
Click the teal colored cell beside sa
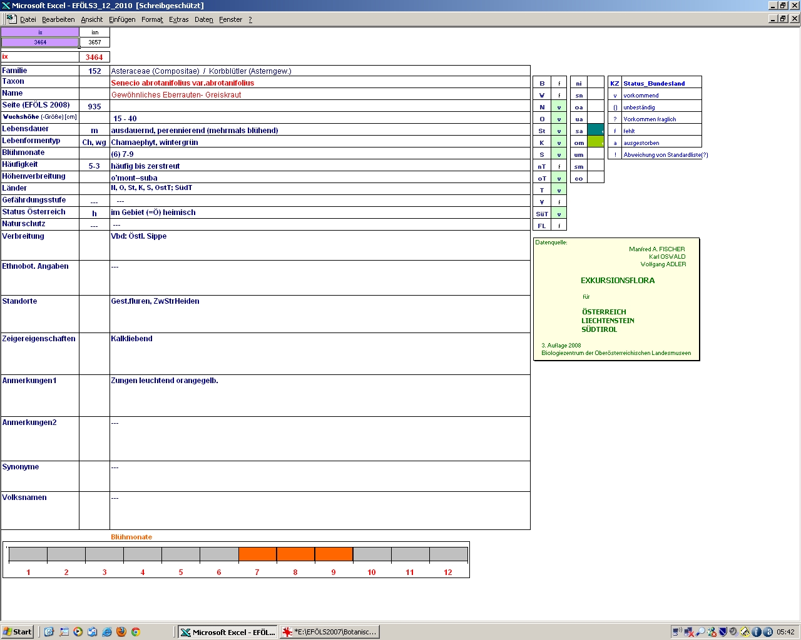[x=596, y=130]
